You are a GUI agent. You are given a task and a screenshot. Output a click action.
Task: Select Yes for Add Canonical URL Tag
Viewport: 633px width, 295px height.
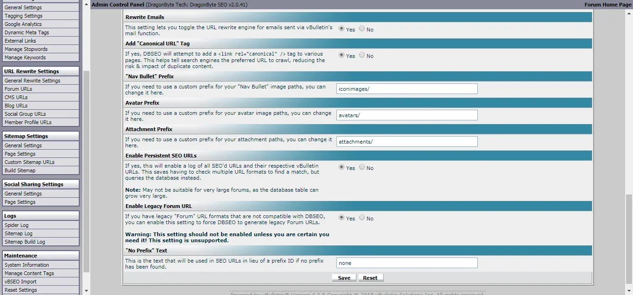click(342, 55)
